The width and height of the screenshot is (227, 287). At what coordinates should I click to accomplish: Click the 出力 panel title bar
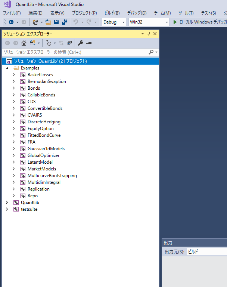(195, 243)
